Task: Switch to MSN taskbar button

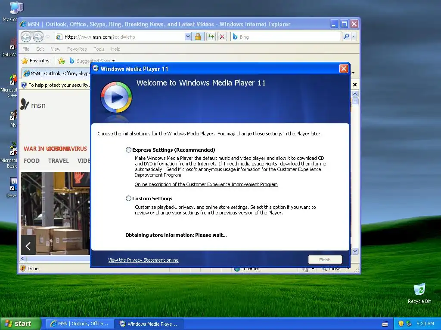Action: pyautogui.click(x=80, y=324)
